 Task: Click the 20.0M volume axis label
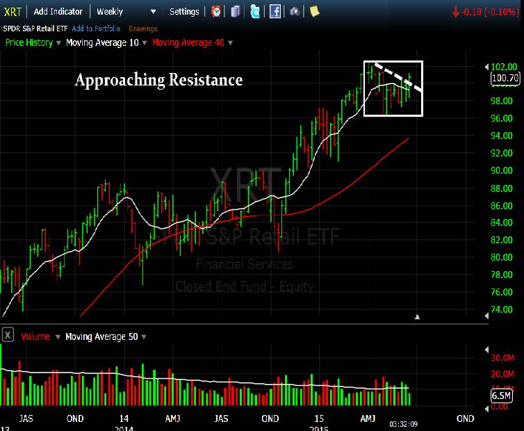point(502,374)
